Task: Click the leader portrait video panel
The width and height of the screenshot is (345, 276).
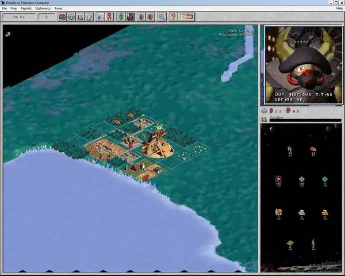Action: tap(304, 65)
